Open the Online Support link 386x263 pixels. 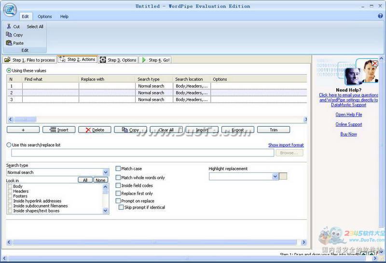(x=348, y=124)
